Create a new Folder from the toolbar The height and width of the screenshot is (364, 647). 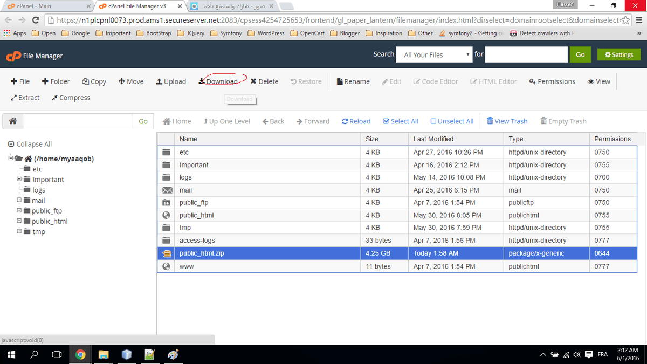tap(56, 81)
